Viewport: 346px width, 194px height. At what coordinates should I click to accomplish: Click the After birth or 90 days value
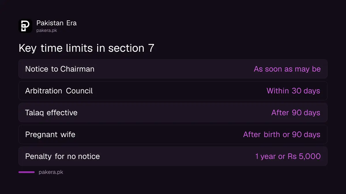tap(282, 135)
